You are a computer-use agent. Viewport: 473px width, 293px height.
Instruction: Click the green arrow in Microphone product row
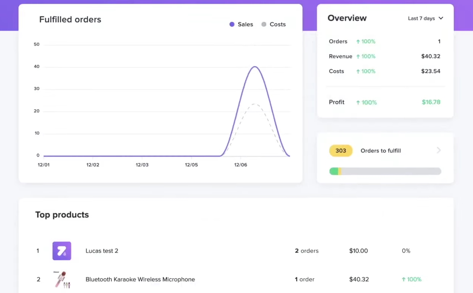click(x=404, y=279)
